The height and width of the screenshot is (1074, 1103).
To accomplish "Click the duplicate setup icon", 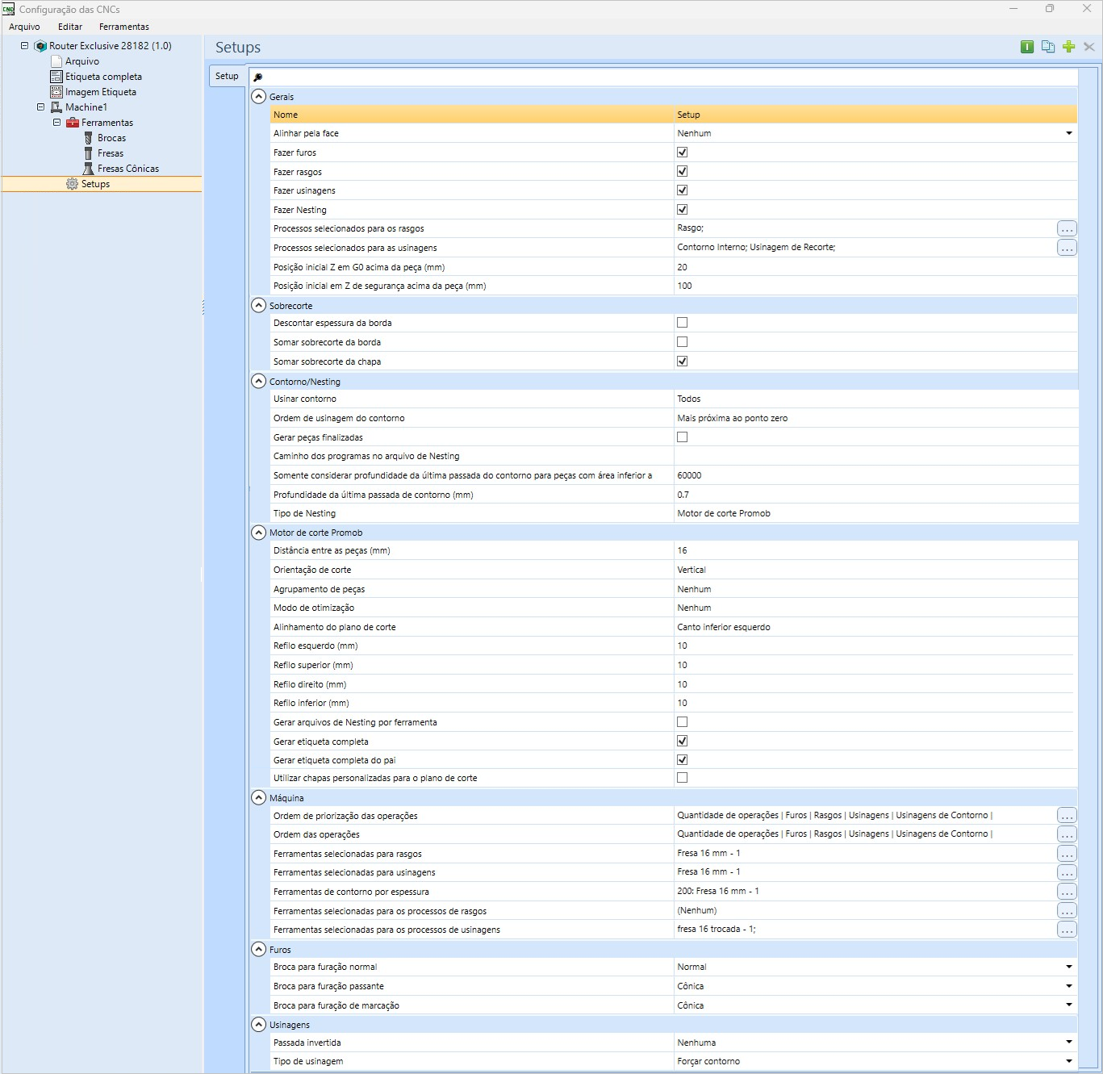I will (1048, 47).
